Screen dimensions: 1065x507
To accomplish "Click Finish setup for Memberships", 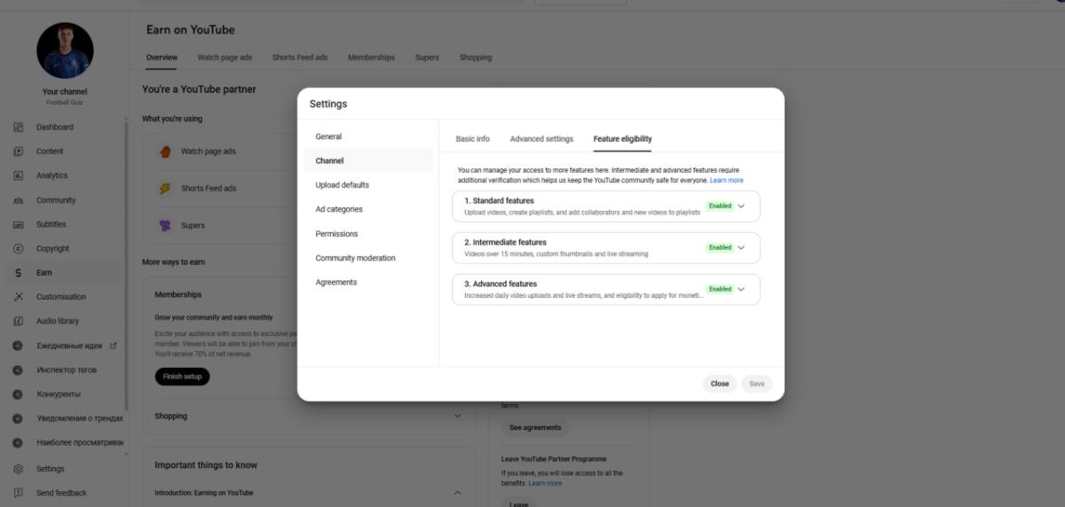I will [182, 377].
